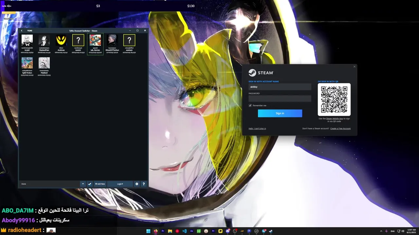
Task: Select the asataan account question-mark avatar
Action: pyautogui.click(x=129, y=40)
